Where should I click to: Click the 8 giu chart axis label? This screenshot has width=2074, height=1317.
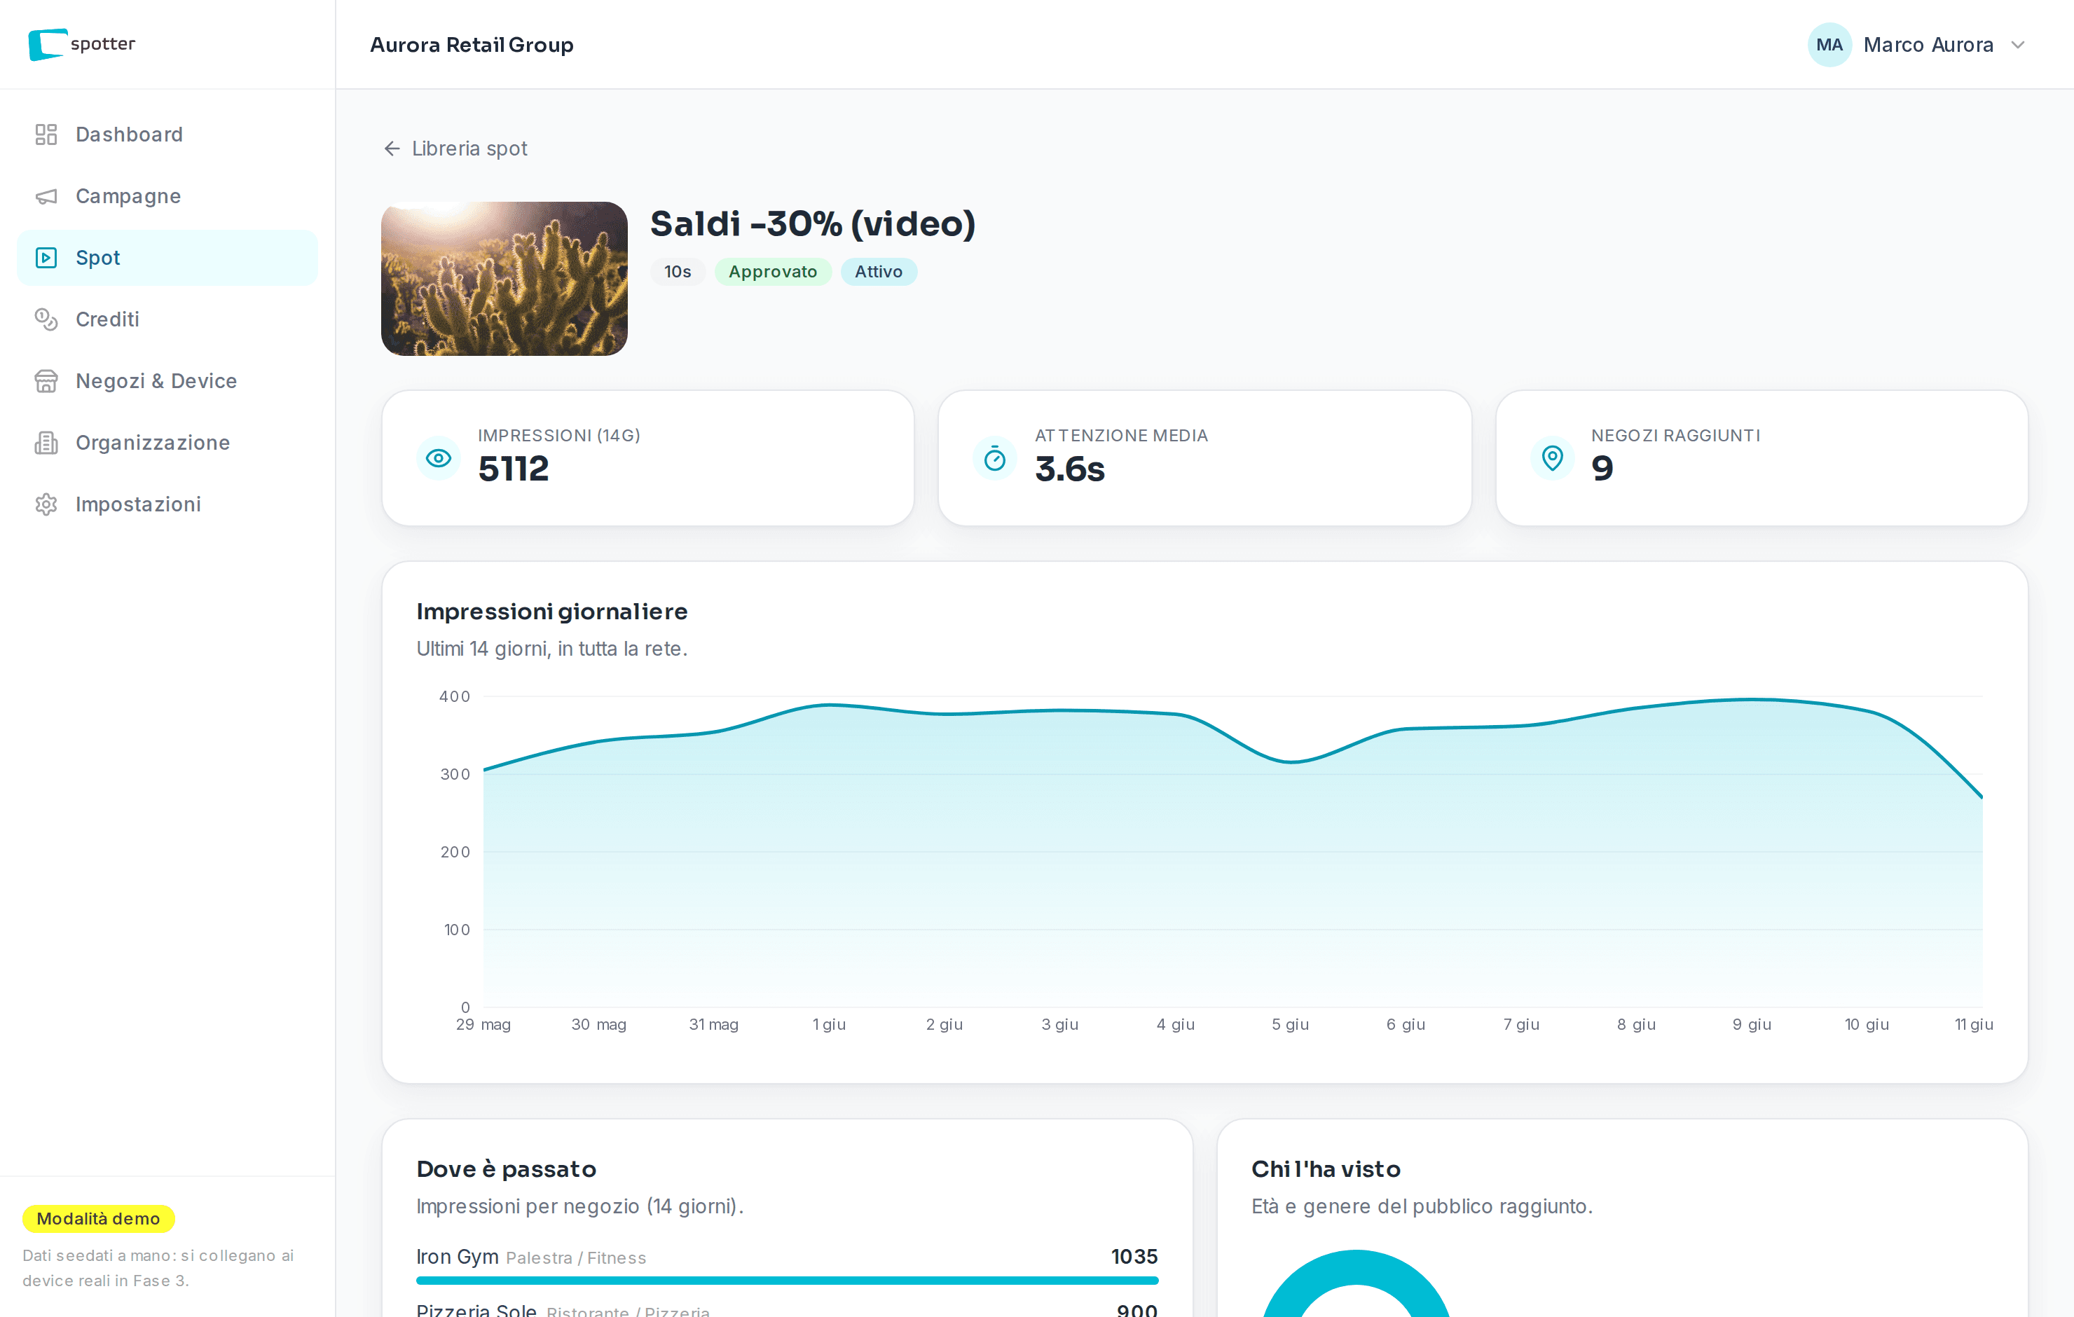click(x=1637, y=1024)
